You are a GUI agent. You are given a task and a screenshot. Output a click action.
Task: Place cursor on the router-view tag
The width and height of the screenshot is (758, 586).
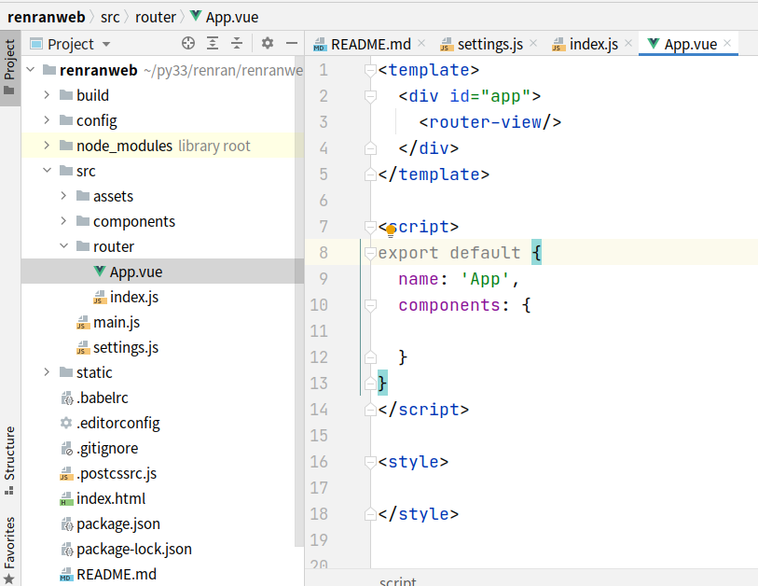490,122
